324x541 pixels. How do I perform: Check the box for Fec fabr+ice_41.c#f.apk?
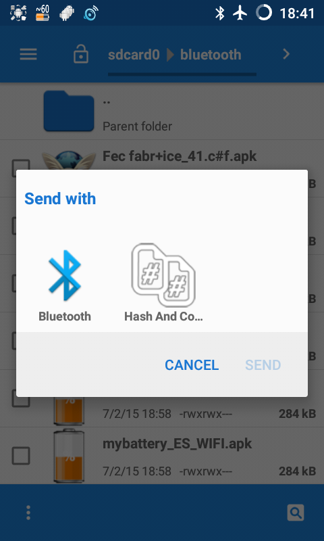tap(21, 168)
